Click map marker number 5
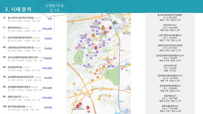Image resolution: width=203 pixels, height=114 pixels. pos(88,108)
